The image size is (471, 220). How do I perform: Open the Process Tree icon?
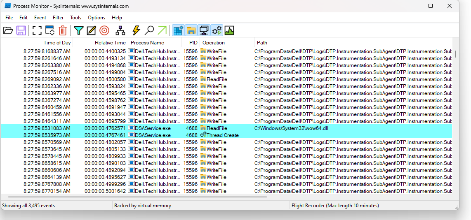point(120,30)
